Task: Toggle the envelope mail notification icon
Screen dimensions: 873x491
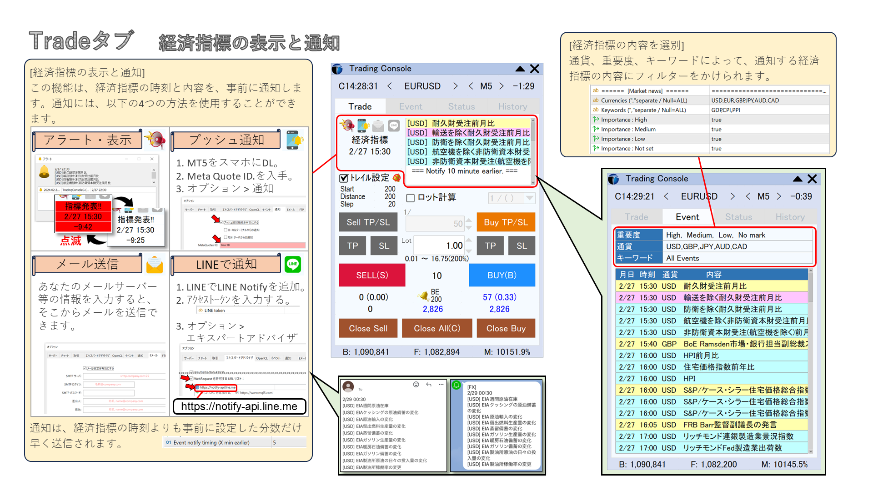Action: pyautogui.click(x=378, y=125)
